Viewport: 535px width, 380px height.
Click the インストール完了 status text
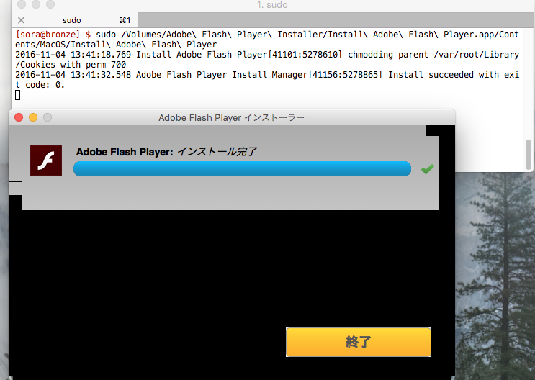[217, 151]
